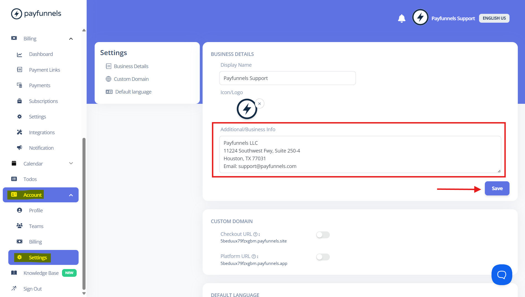This screenshot has height=297, width=525.
Task: Click the Additional/Business Info text area
Action: (360, 154)
